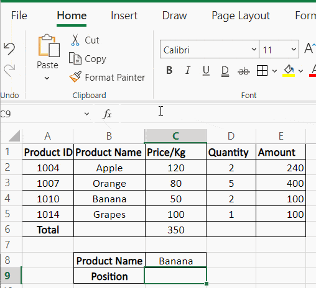Apply cell borders icon

262,71
